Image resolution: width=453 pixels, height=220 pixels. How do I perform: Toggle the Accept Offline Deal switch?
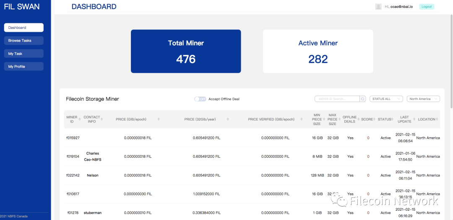pos(200,99)
